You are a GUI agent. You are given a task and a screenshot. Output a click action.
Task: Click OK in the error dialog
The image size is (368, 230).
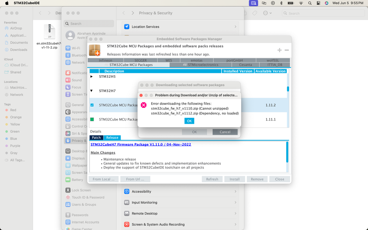(x=189, y=121)
